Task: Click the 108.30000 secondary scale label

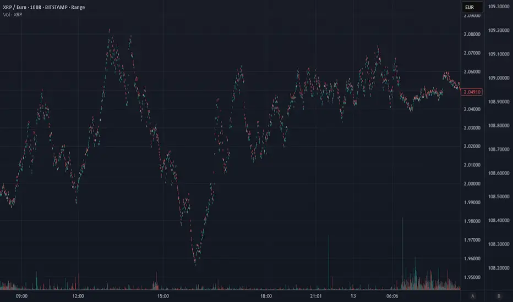Action: tap(499, 244)
